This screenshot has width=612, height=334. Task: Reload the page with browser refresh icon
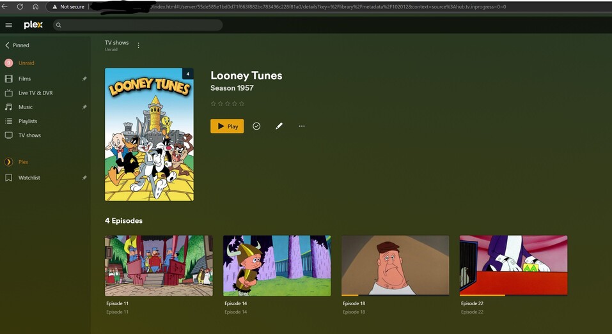point(20,6)
